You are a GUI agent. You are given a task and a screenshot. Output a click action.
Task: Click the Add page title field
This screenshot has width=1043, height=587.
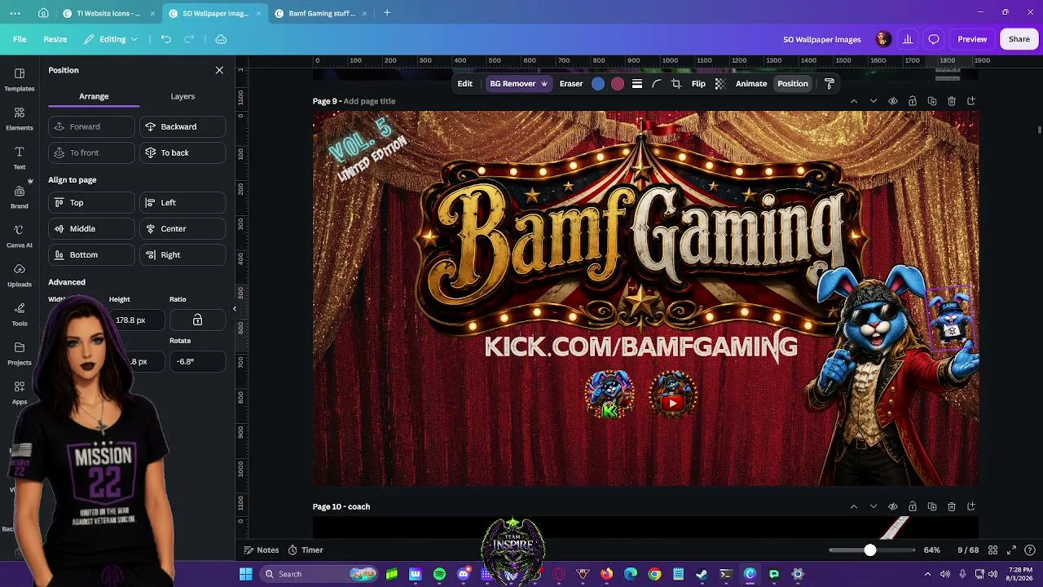coord(369,101)
